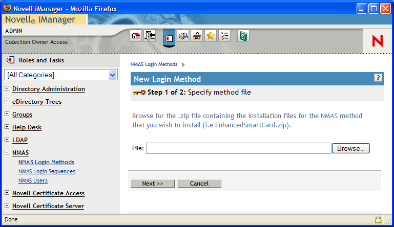Open Favorites star icon
The height and width of the screenshot is (227, 394).
pos(211,36)
